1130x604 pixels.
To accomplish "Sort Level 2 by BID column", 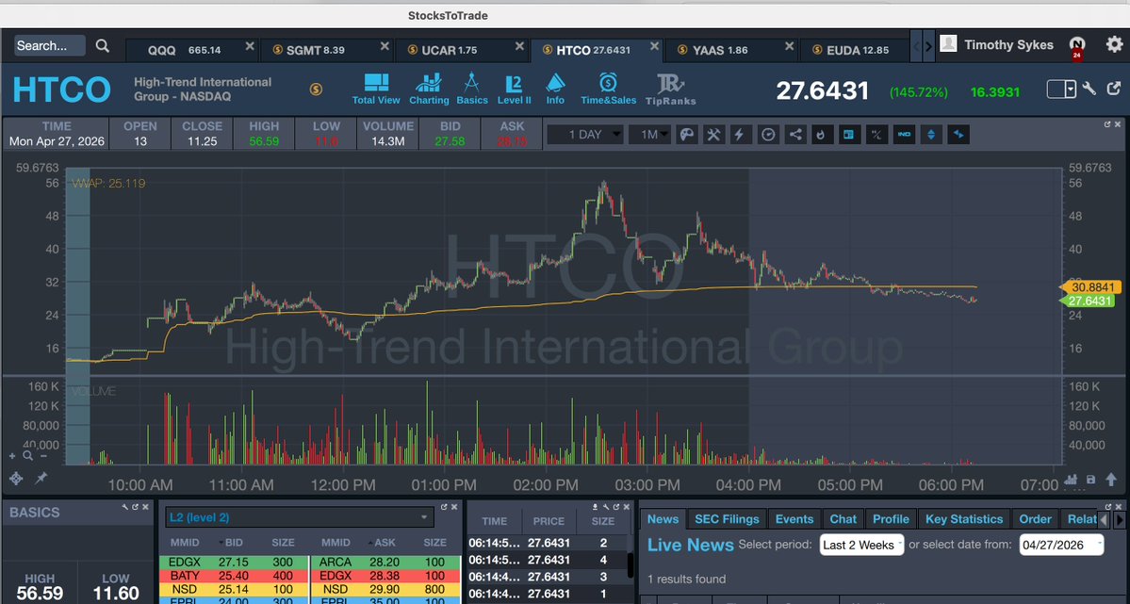I will click(232, 543).
